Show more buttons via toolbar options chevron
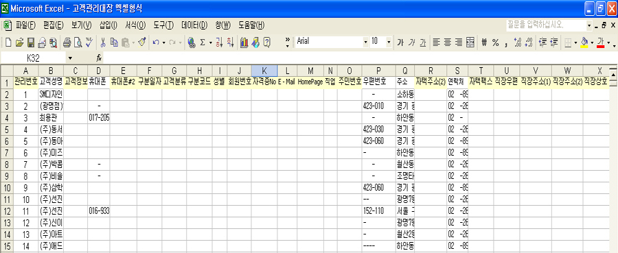The width and height of the screenshot is (618, 253). coord(287,42)
